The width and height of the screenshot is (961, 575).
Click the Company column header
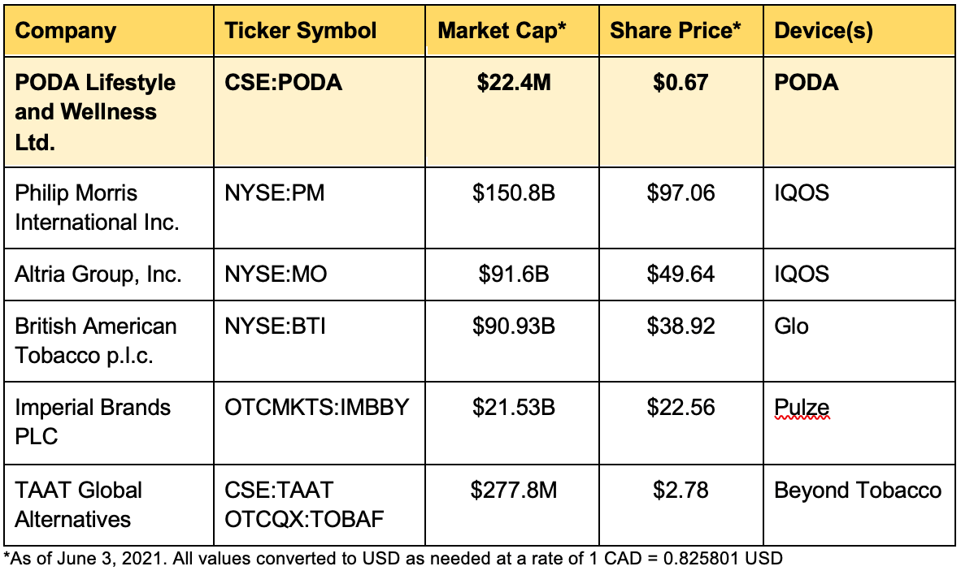[109, 31]
